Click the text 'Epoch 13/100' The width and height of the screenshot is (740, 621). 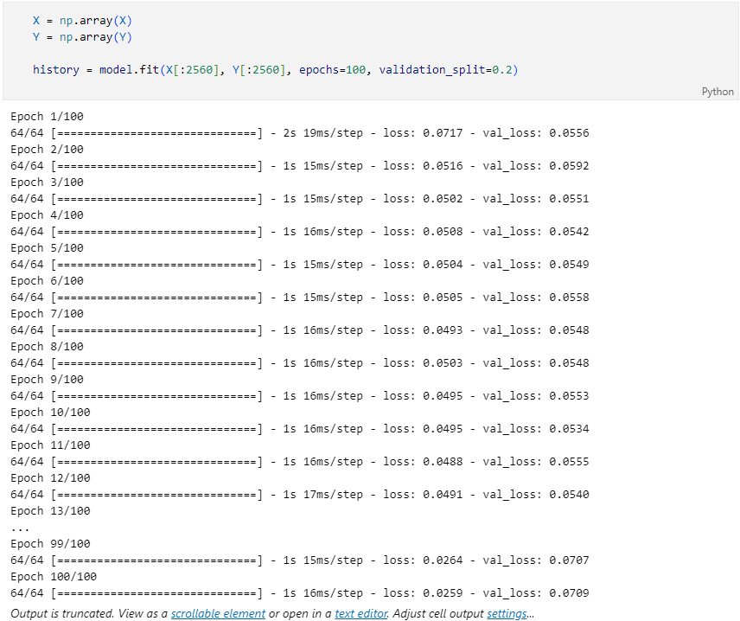click(x=50, y=511)
